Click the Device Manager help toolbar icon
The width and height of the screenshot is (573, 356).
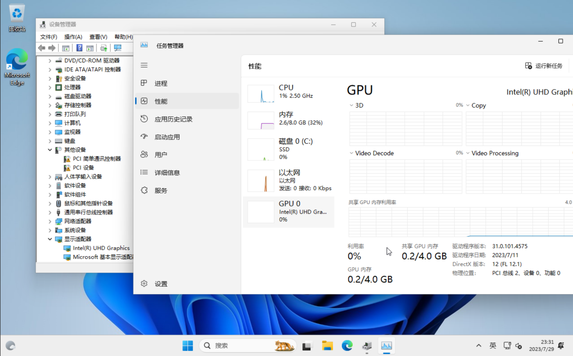click(79, 48)
